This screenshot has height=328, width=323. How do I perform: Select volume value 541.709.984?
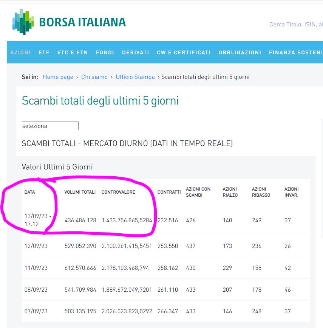coord(80,290)
